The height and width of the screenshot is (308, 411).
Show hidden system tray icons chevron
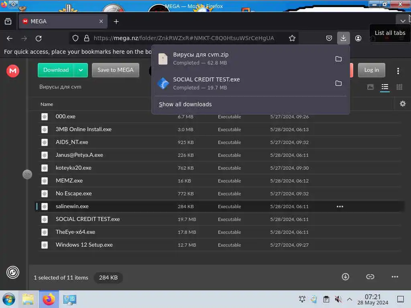pos(350,299)
